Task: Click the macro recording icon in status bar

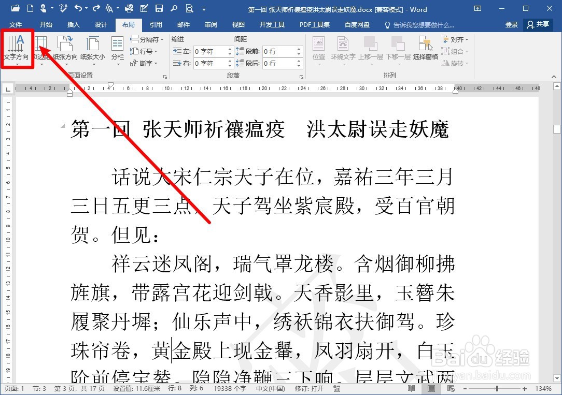Action: click(336, 388)
